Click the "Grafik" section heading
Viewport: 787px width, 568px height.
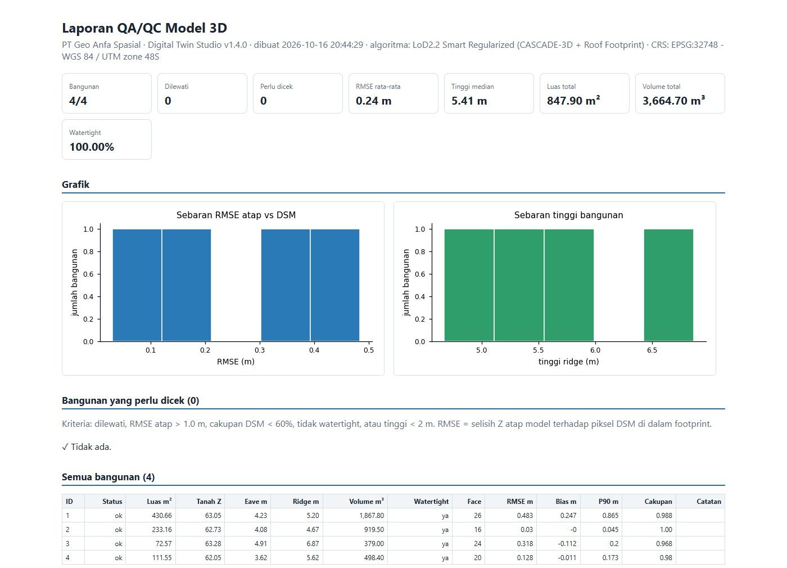(76, 184)
